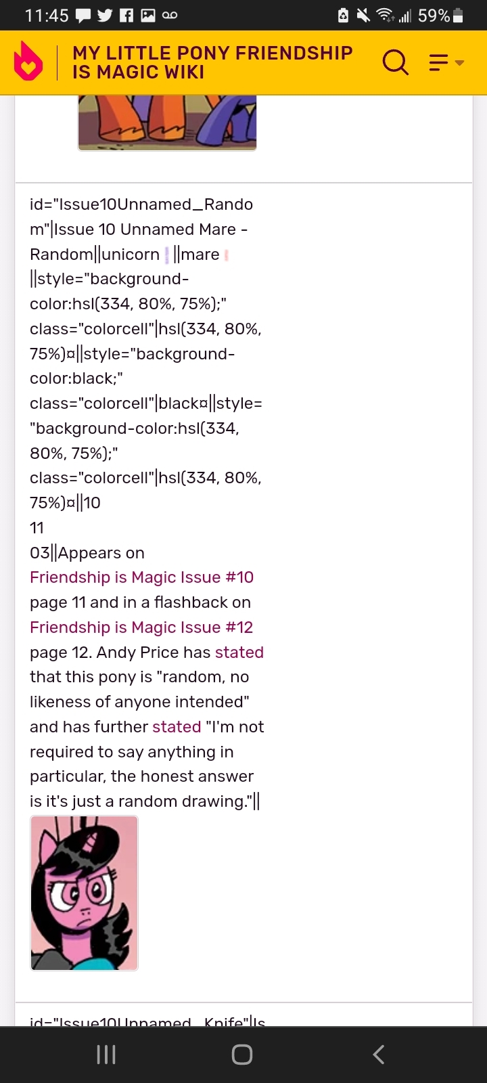The height and width of the screenshot is (1083, 487).
Task: Follow the Friendship is Magic Issue #12 link
Action: [x=141, y=627]
